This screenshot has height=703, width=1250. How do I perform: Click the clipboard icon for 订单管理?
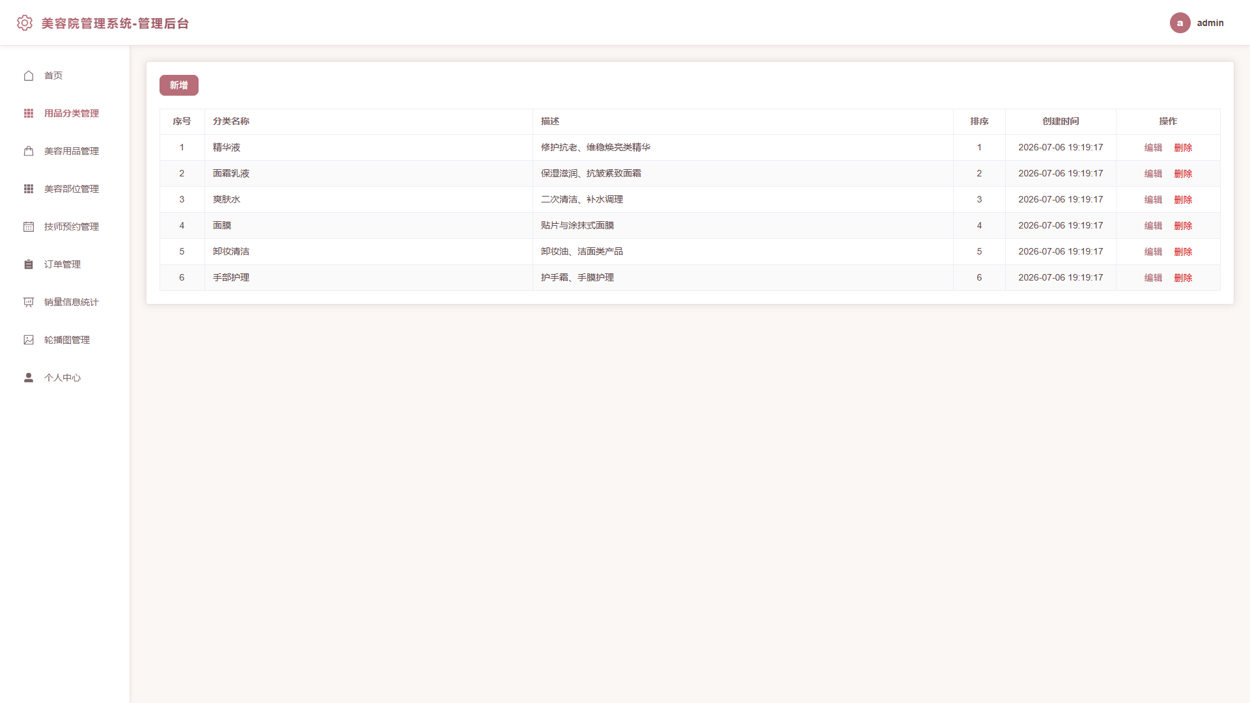pos(29,264)
